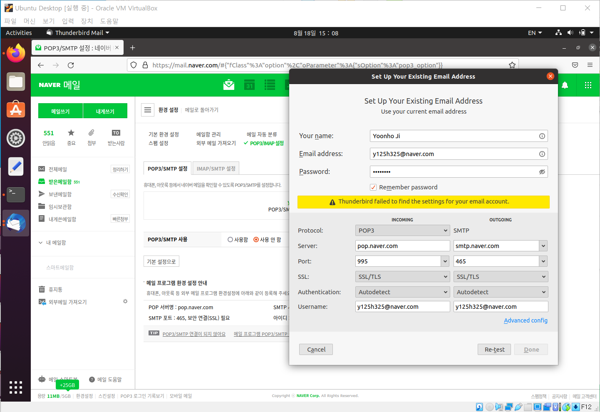Screen dimensions: 600x412
Task: Open the Naver calendar icon in header
Action: (x=249, y=85)
